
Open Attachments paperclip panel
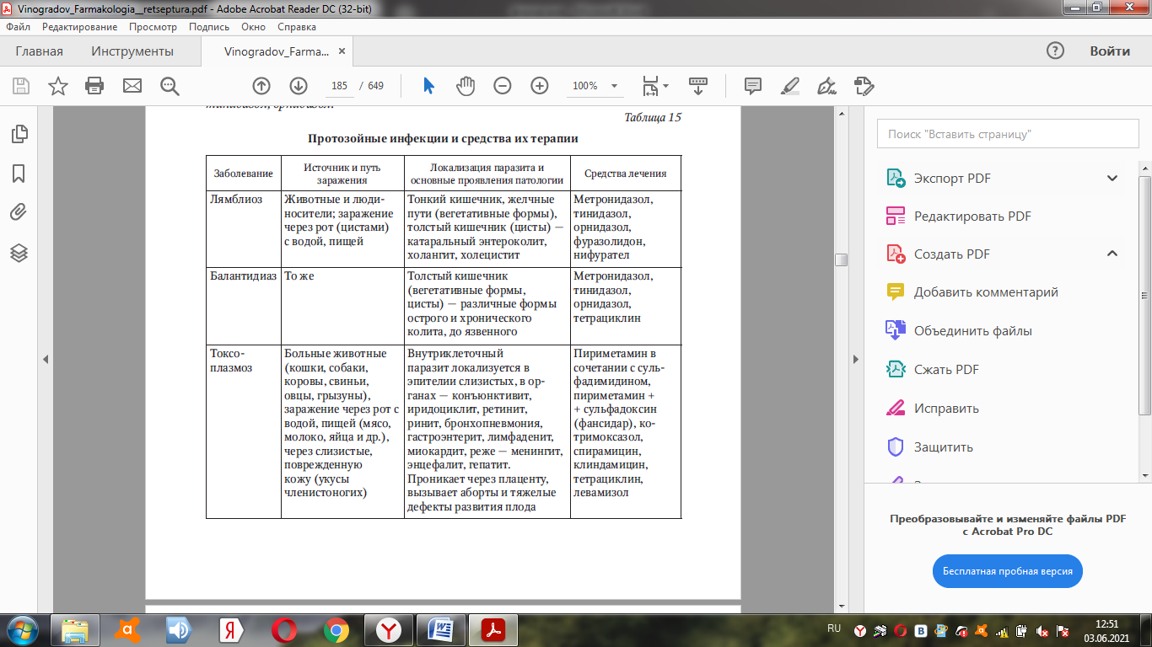19,212
